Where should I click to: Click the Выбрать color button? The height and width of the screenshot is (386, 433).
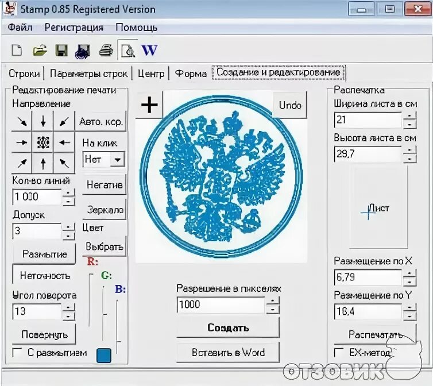click(x=105, y=246)
